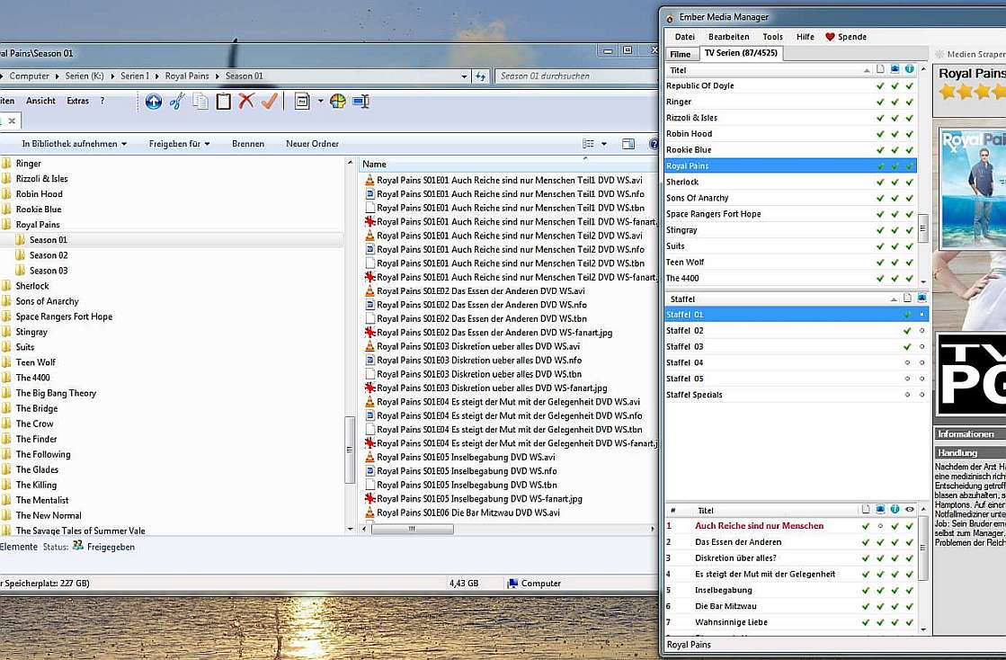Toggle the preview pane icon in Explorer
The image size is (1006, 660).
coord(628,144)
